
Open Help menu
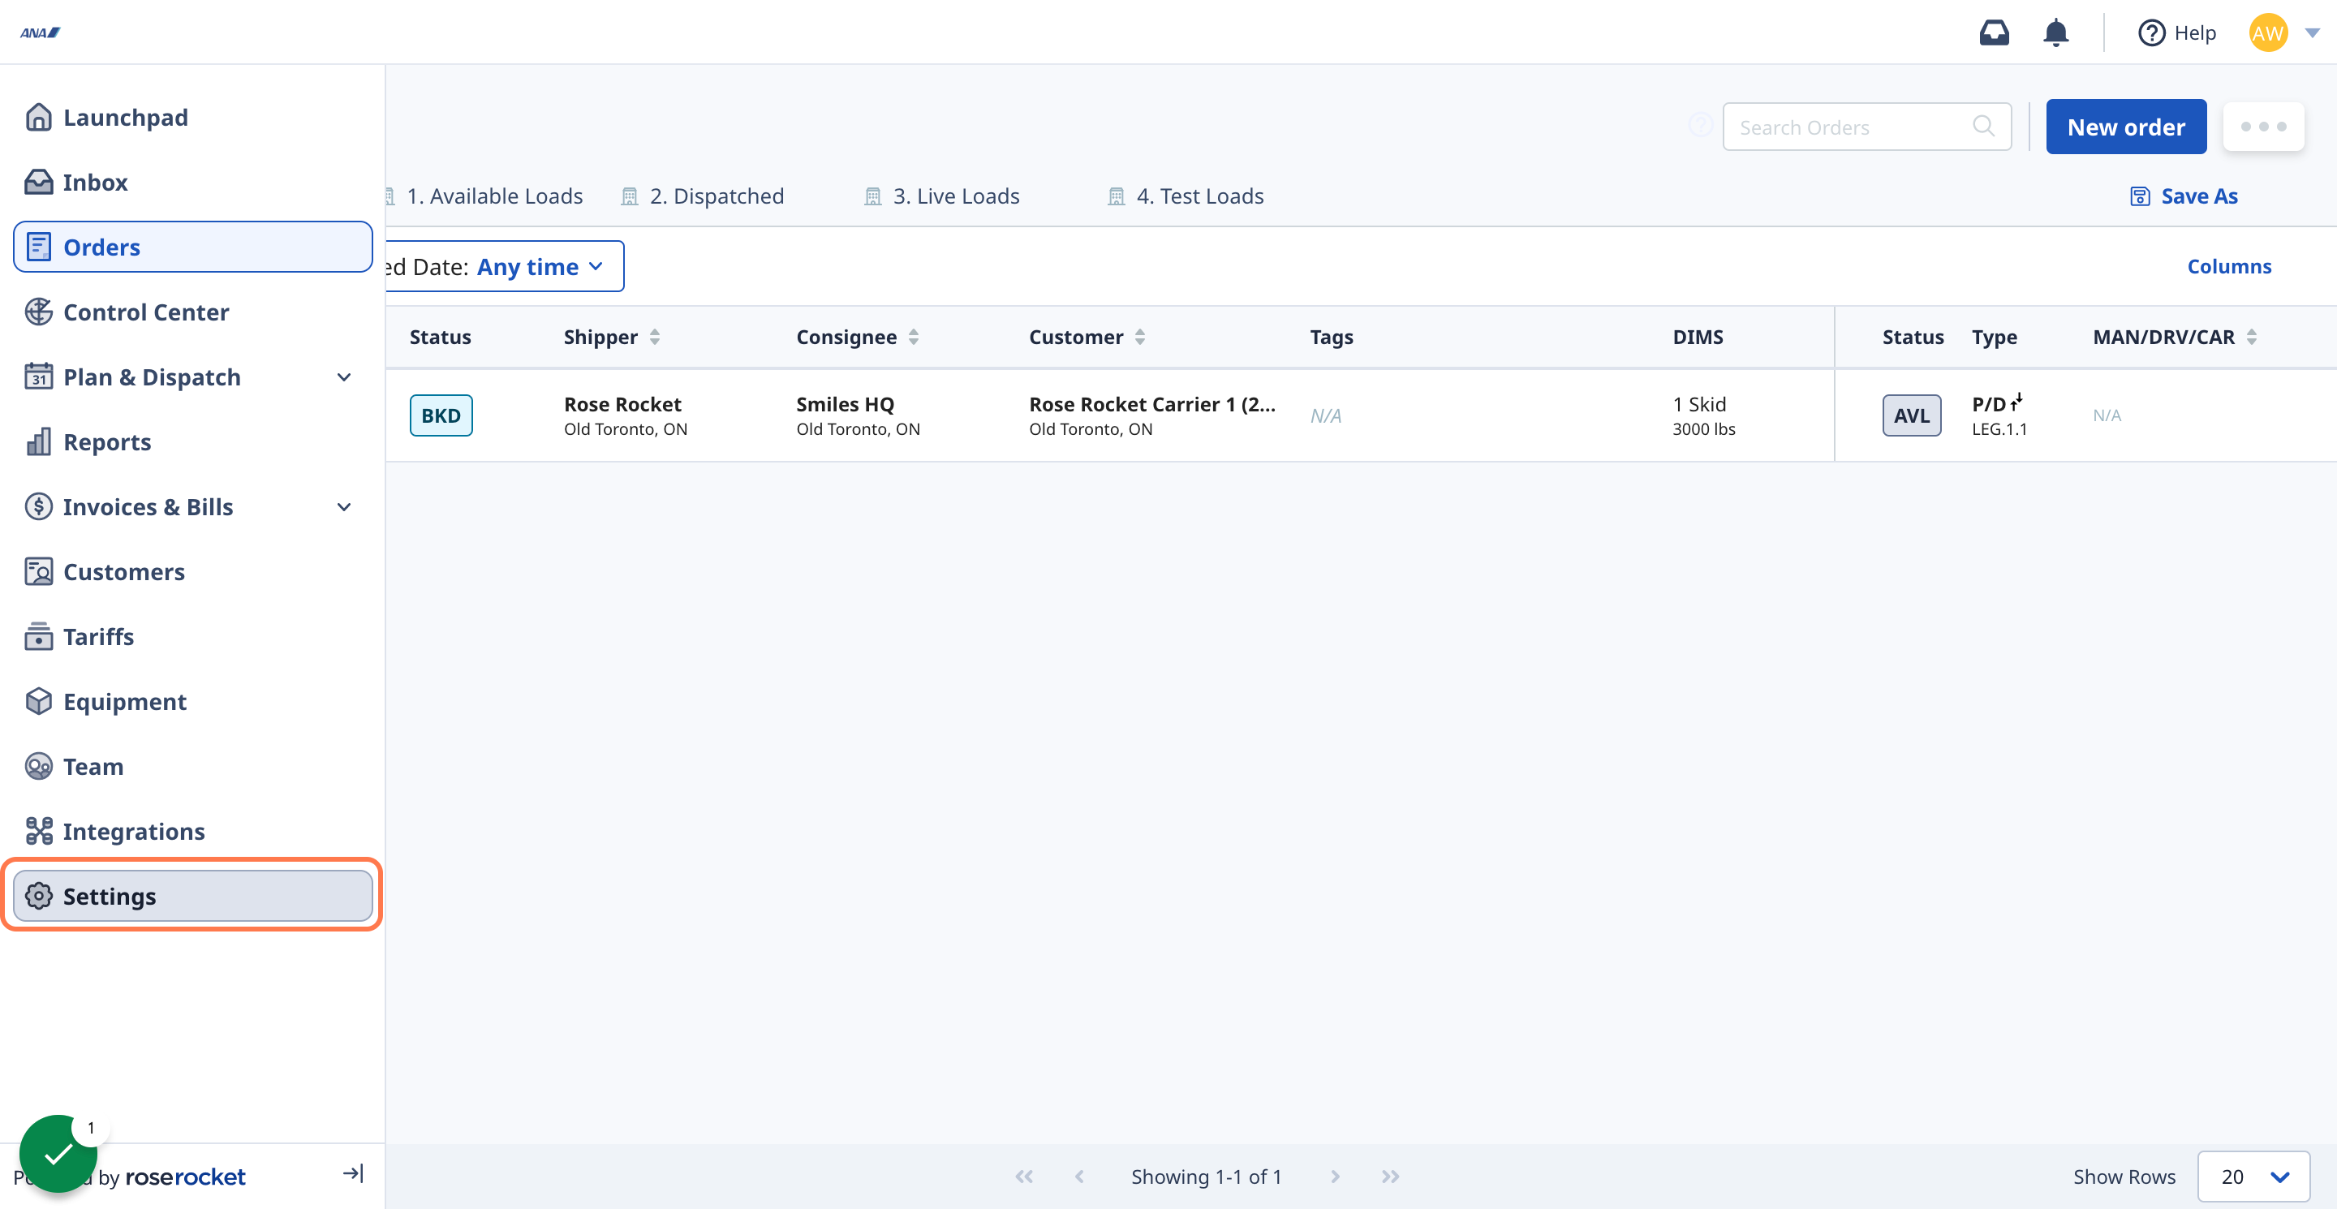(2177, 32)
